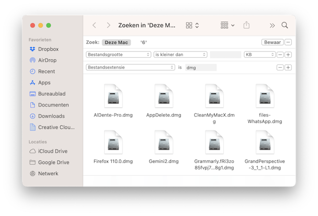The height and width of the screenshot is (216, 318).
Task: Maximize the window with green button
Action: pos(49,25)
